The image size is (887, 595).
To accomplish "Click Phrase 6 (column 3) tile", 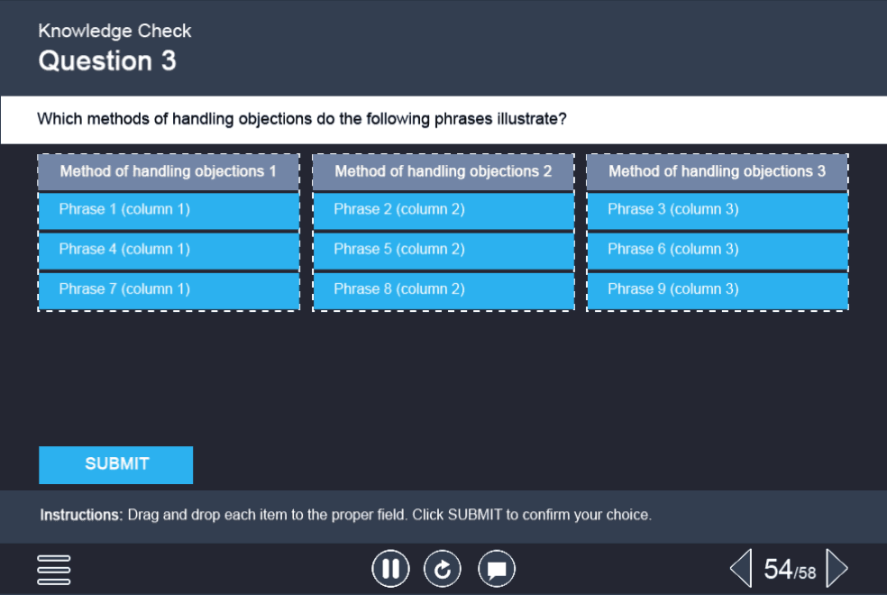I will tap(717, 250).
